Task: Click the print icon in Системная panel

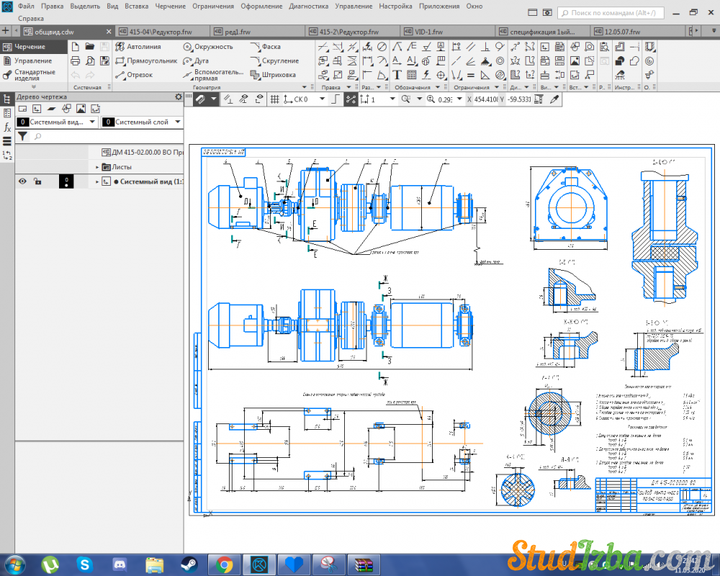Action: (x=76, y=60)
